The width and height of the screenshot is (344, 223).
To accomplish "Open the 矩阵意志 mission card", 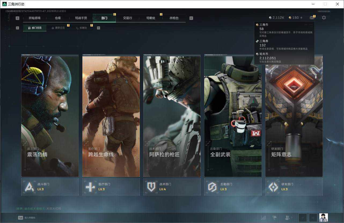I will [294, 116].
